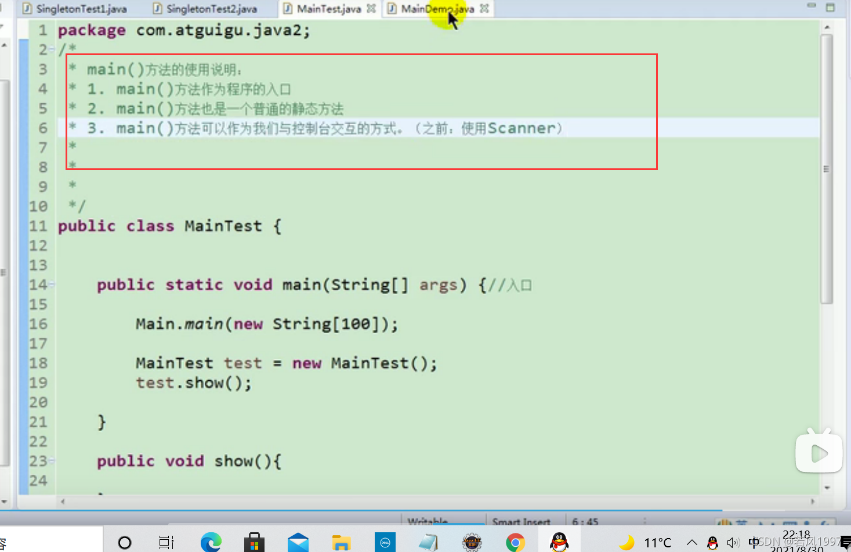Open Task View on the taskbar
The image size is (851, 552).
pos(166,542)
